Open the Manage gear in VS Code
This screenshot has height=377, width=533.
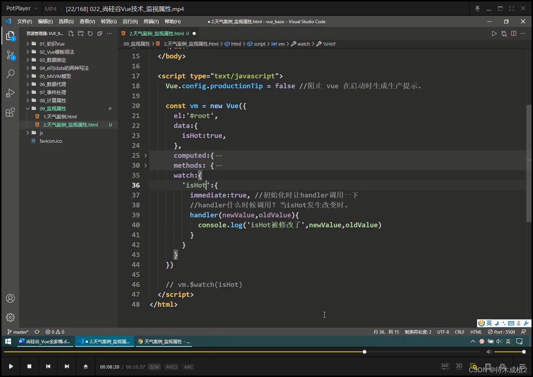point(10,317)
